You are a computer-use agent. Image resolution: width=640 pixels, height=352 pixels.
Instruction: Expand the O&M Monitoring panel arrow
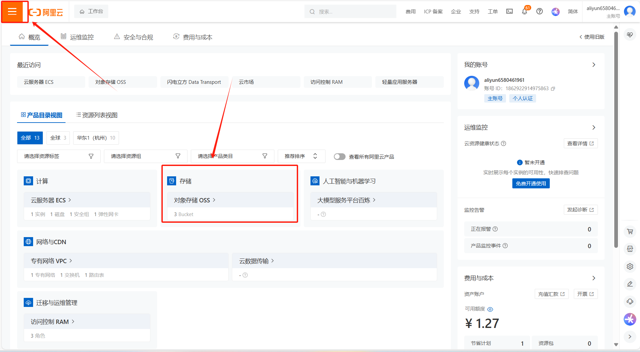594,128
